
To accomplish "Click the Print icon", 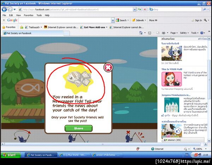I will pos(164,33).
